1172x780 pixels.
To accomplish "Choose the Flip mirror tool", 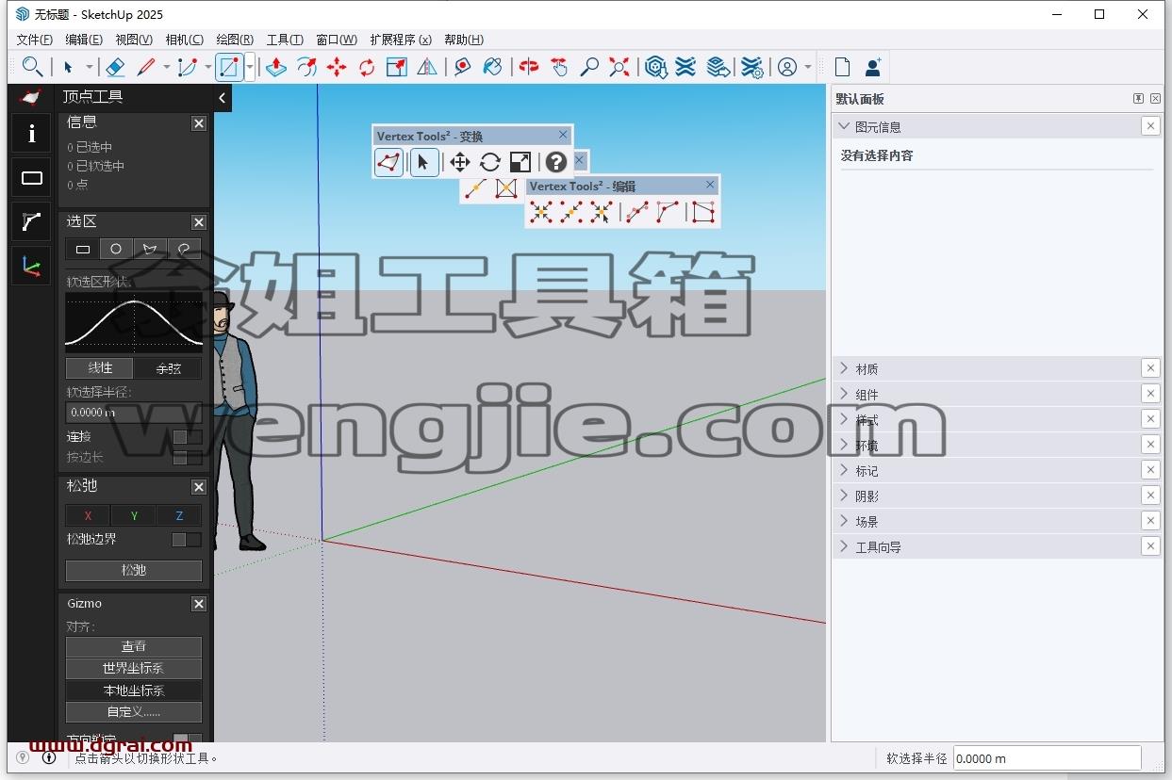I will pyautogui.click(x=427, y=67).
